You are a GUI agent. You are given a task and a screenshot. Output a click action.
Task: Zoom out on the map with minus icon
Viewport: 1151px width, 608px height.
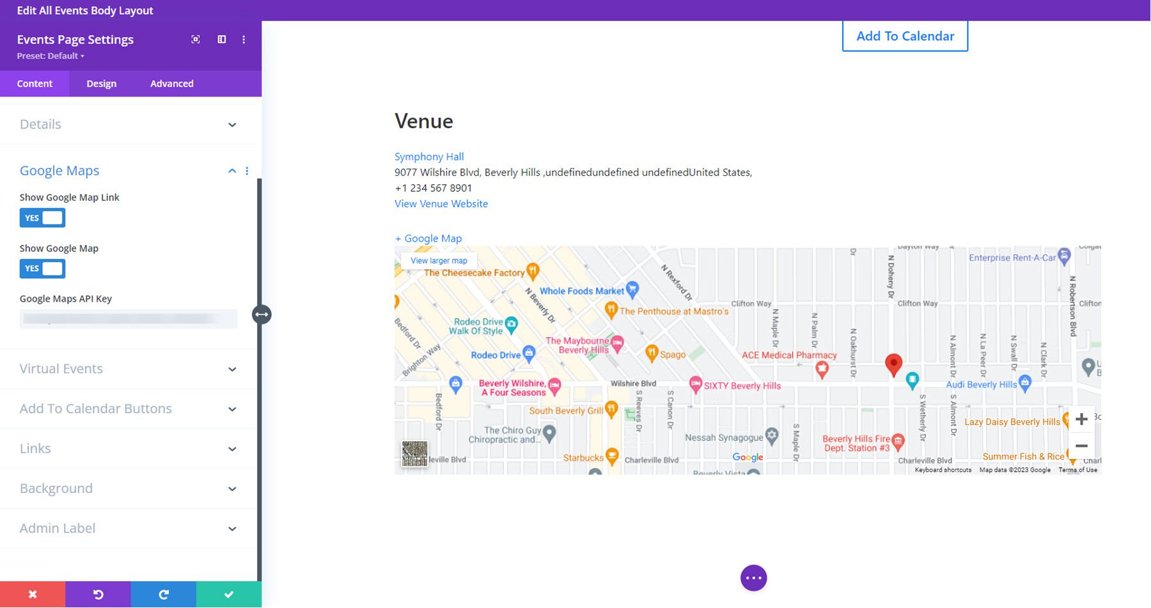click(1081, 445)
